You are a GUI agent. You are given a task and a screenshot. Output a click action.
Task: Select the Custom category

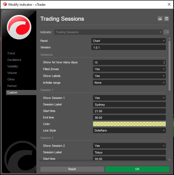(21, 92)
